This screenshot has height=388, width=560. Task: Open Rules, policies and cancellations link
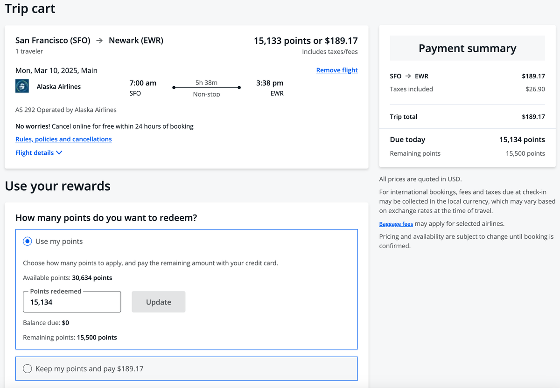coord(63,139)
